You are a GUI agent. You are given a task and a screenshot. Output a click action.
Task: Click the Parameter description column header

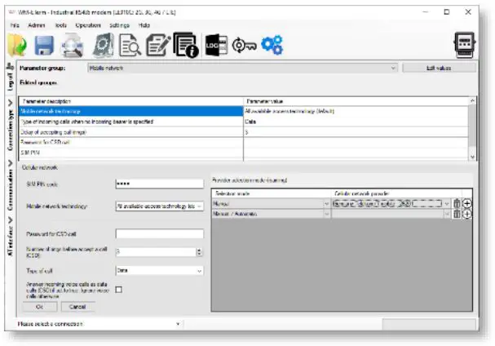(x=131, y=101)
